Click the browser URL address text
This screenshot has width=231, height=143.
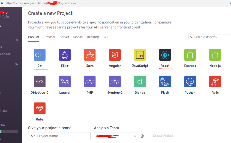coord(41,3)
